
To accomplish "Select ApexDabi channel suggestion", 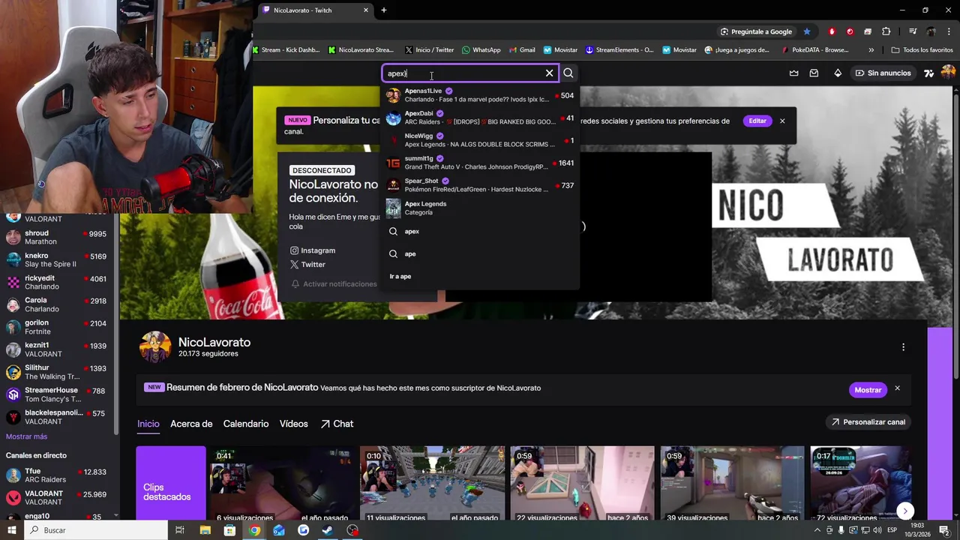I will [x=480, y=118].
